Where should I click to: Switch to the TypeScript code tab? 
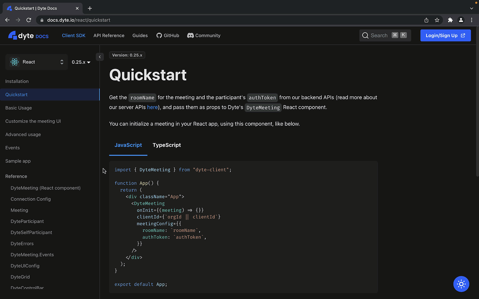167,145
